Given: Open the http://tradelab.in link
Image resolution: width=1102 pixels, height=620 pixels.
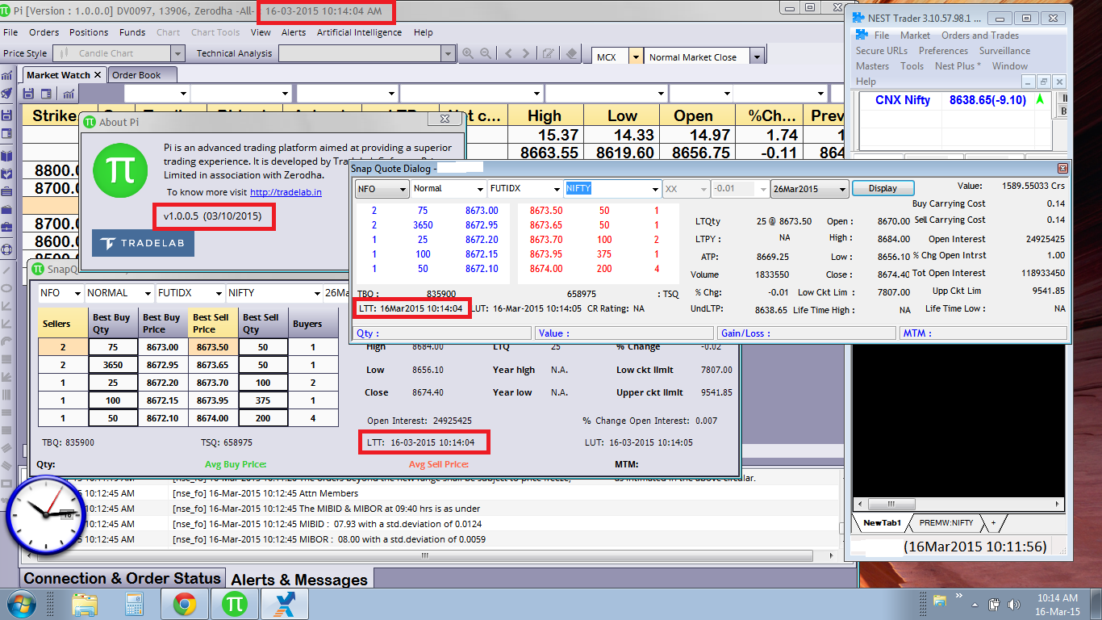Looking at the screenshot, I should click(286, 192).
